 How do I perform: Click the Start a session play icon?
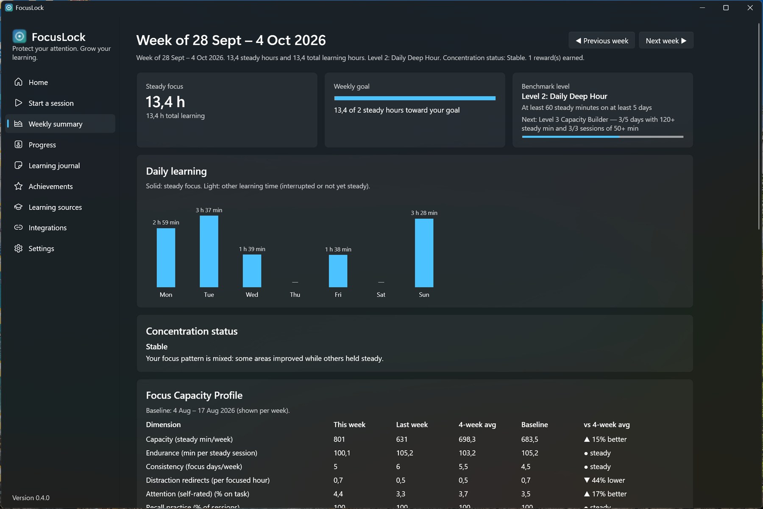18,103
